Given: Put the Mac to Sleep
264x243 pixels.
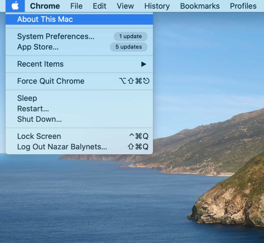Looking at the screenshot, I should [x=79, y=98].
